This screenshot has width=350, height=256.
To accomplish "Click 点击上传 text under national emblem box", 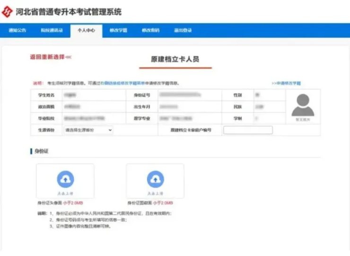I will (x=155, y=193).
